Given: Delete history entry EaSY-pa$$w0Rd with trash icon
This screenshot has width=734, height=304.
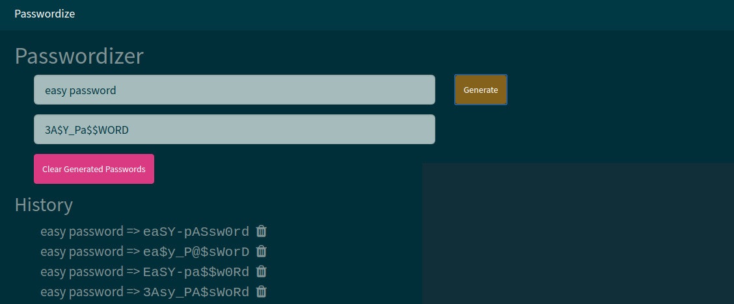Looking at the screenshot, I should pos(262,272).
